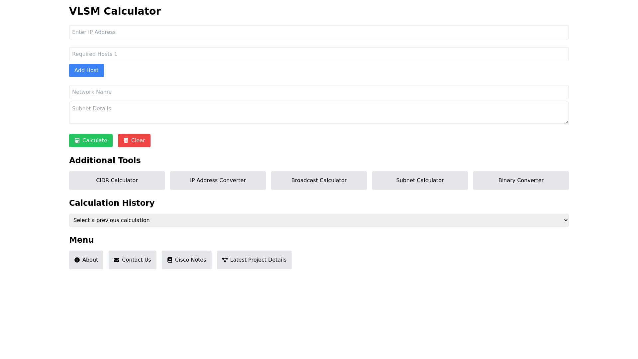
Task: Click the Enter IP Address field
Action: (x=319, y=32)
